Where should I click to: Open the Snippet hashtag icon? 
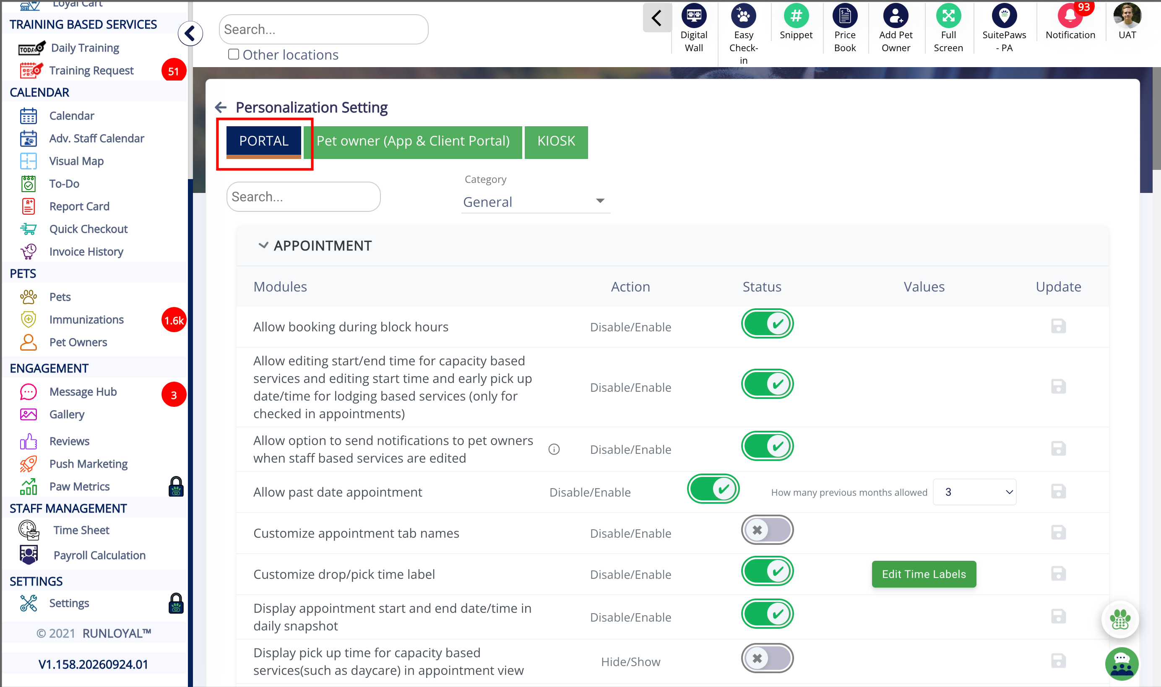click(x=796, y=17)
